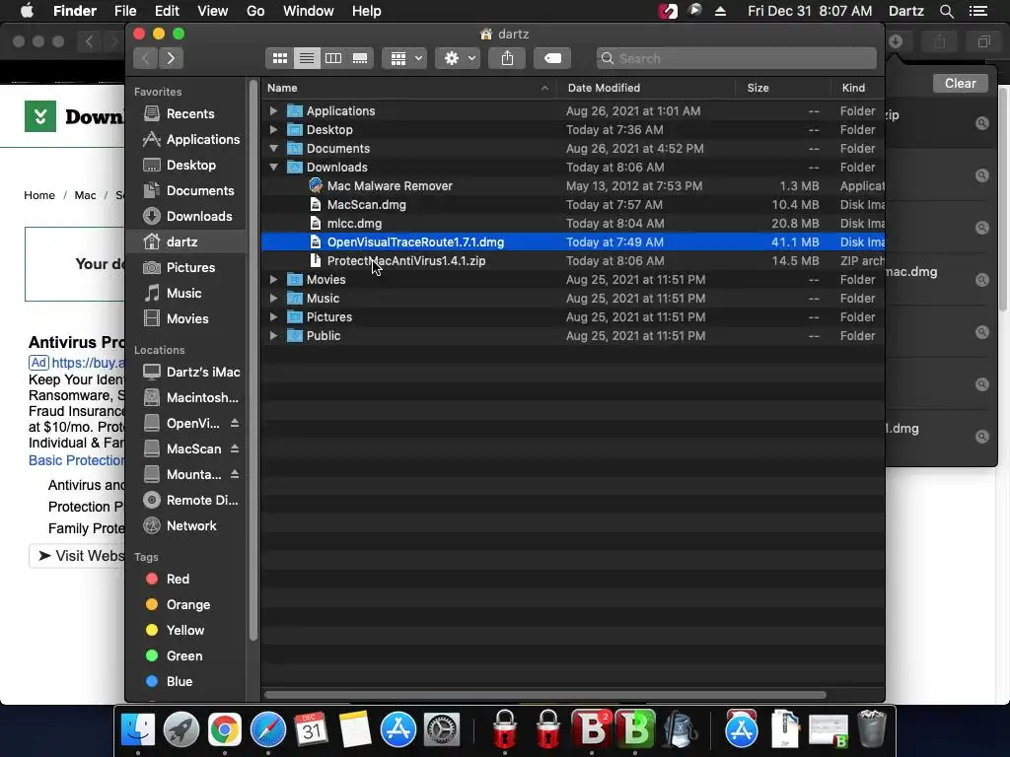Open the File menu

(x=125, y=11)
